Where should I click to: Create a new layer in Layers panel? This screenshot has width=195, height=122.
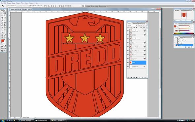tap(142, 77)
